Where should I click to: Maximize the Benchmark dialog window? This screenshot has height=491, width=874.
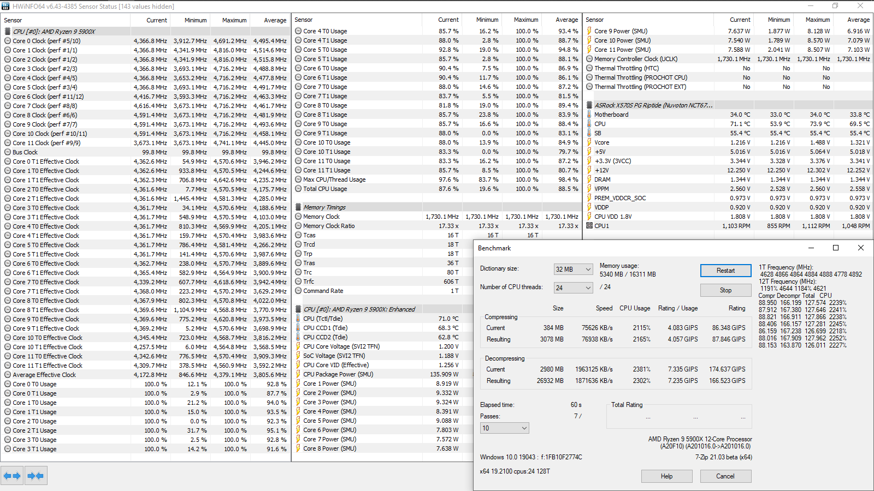(835, 248)
